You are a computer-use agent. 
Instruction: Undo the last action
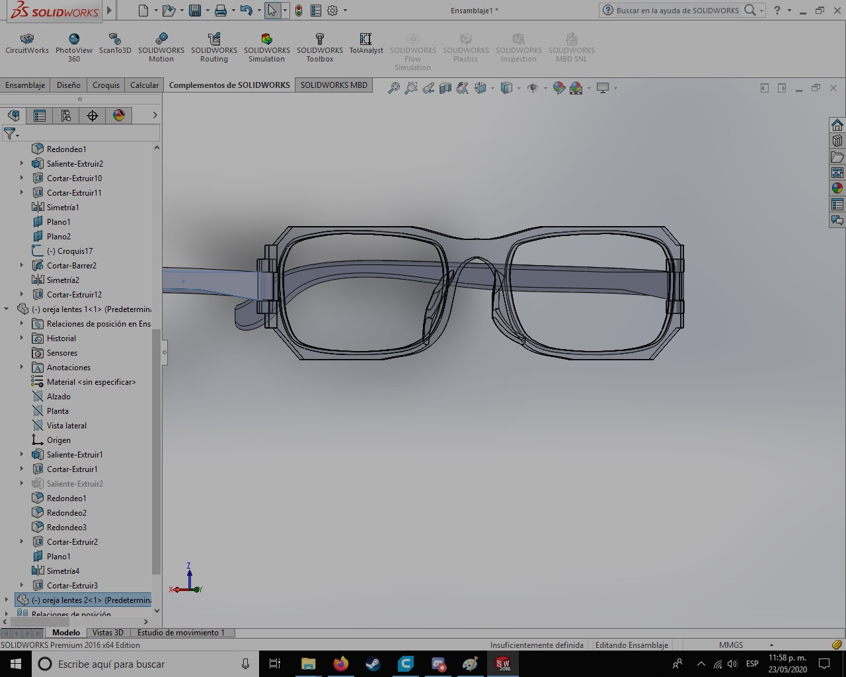(x=246, y=11)
